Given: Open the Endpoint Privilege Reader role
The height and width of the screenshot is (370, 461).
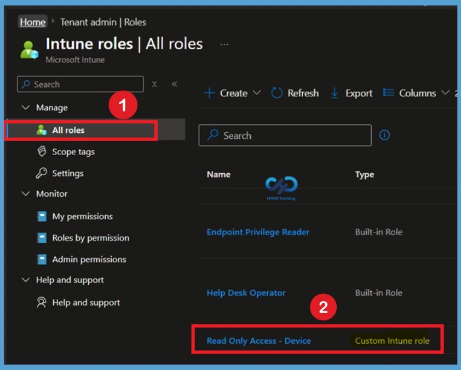Looking at the screenshot, I should (258, 232).
